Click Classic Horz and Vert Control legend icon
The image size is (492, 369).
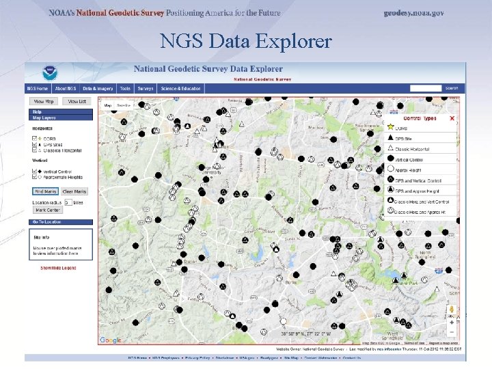click(390, 200)
